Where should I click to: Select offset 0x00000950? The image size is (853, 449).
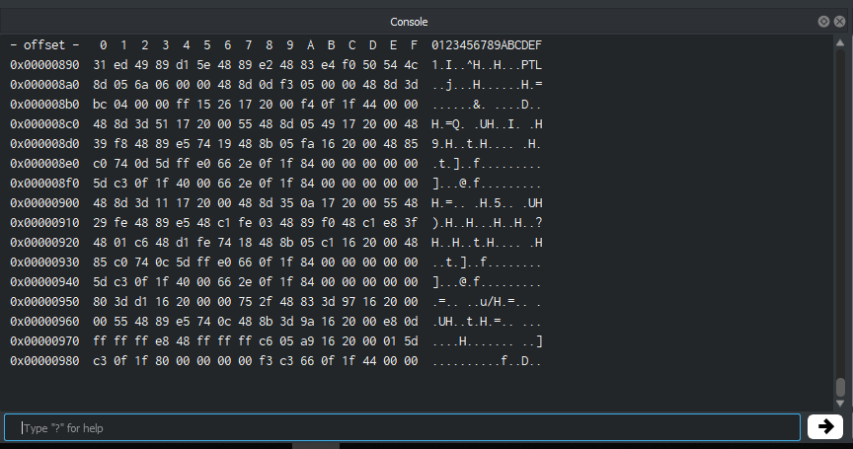tap(44, 302)
